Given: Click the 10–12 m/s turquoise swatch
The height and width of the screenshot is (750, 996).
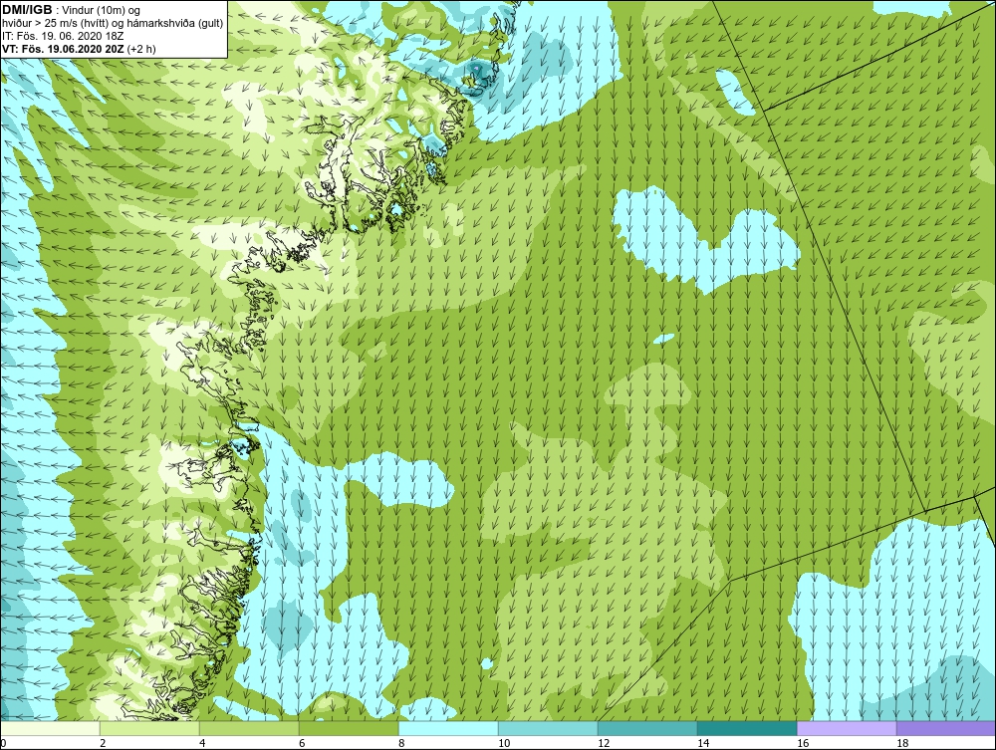Looking at the screenshot, I should click(548, 728).
